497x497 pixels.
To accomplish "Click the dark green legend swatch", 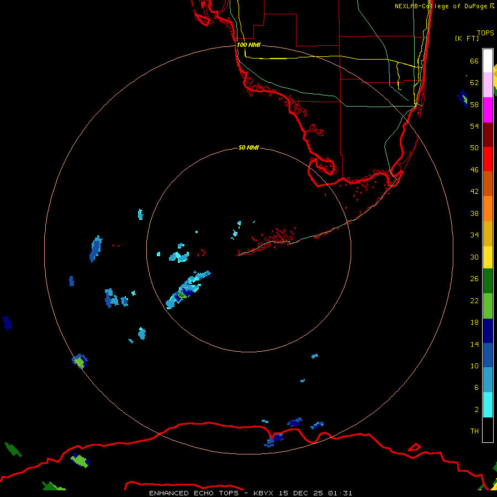I will pos(488,281).
